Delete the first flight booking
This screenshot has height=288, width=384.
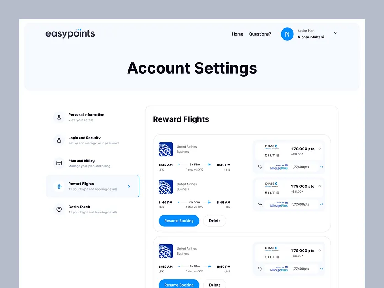pos(214,221)
